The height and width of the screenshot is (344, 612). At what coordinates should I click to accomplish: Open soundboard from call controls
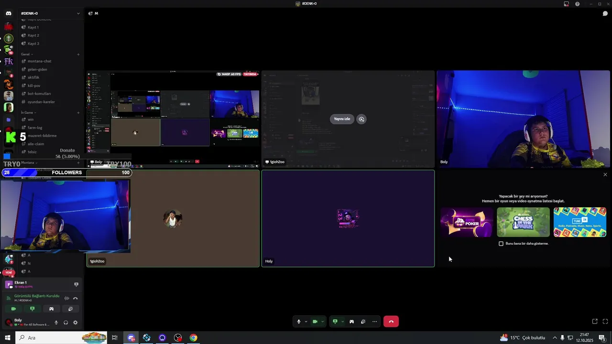click(x=363, y=322)
